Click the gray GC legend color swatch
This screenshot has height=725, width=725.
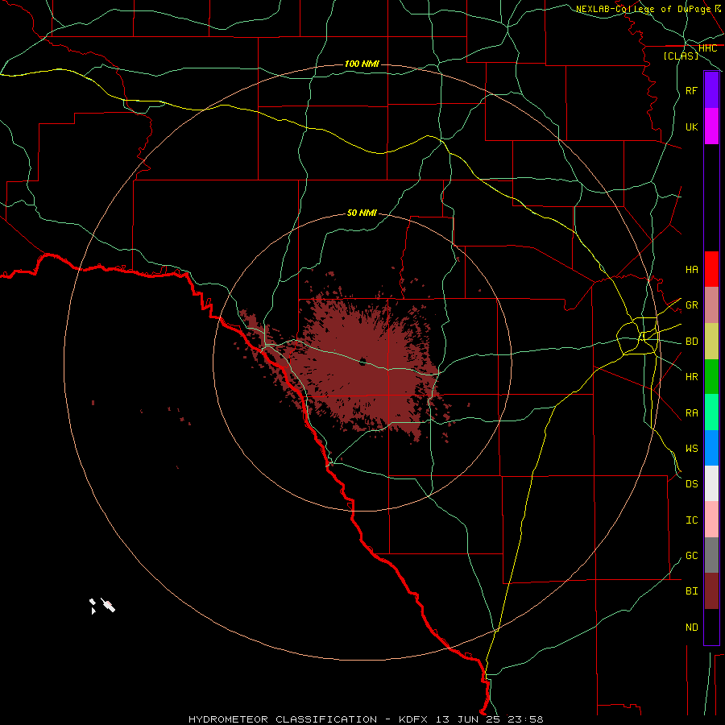[x=711, y=555]
